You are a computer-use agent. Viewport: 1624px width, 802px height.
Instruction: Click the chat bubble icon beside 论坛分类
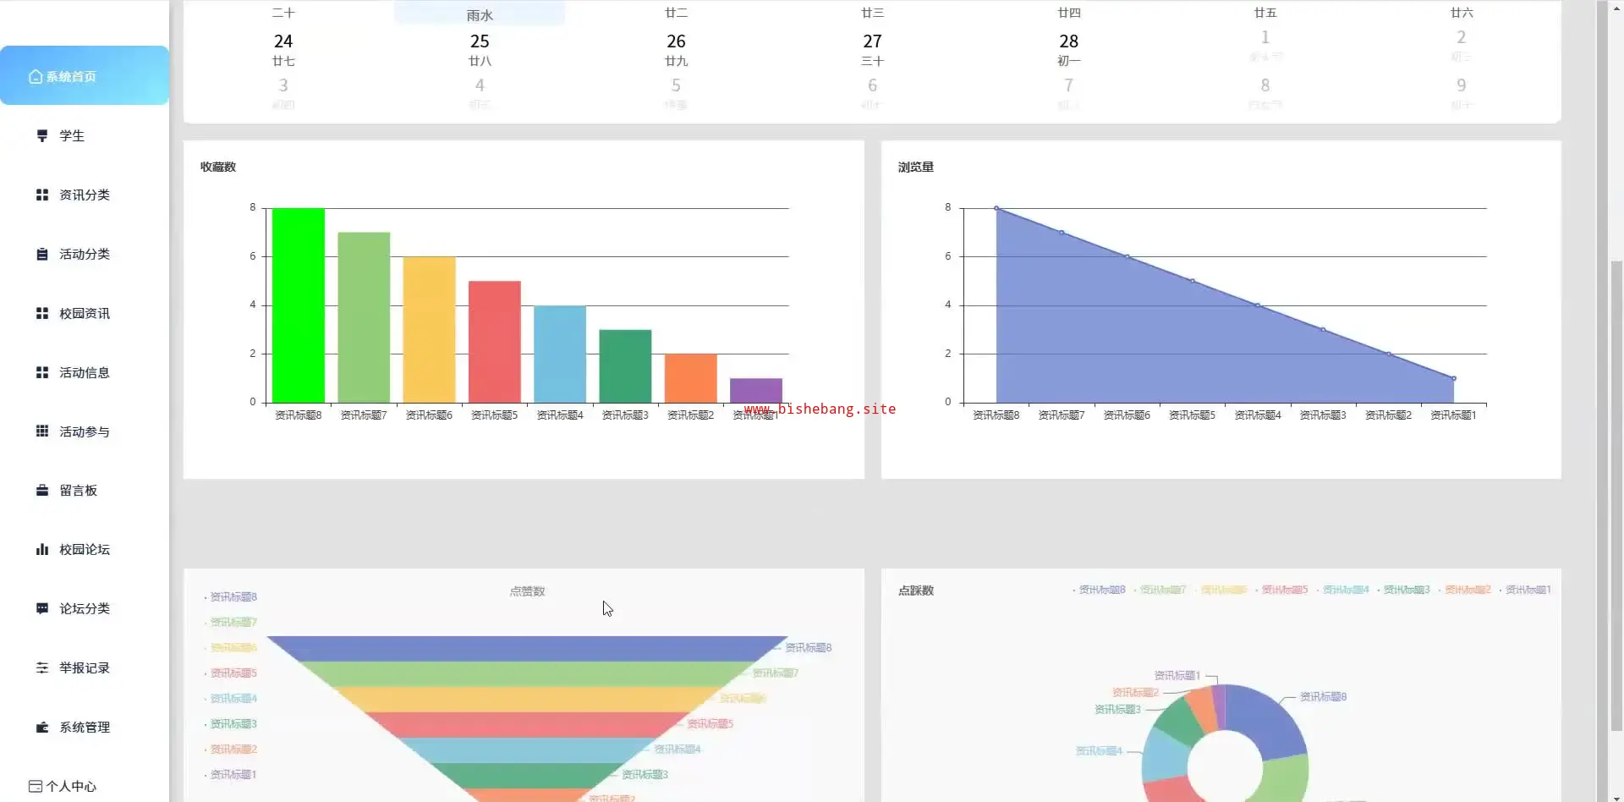[42, 608]
